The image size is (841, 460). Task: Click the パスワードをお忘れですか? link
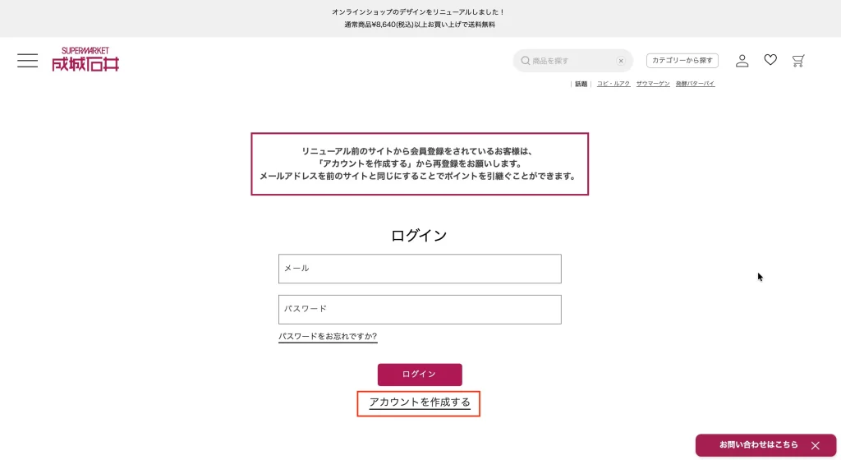328,337
